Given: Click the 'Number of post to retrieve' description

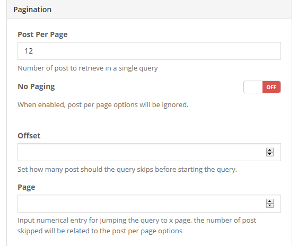Looking at the screenshot, I should [x=87, y=68].
